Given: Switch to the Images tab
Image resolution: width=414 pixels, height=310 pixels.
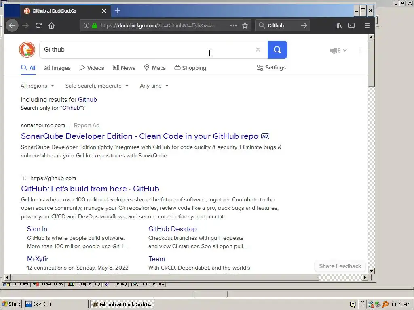Looking at the screenshot, I should pos(57,68).
